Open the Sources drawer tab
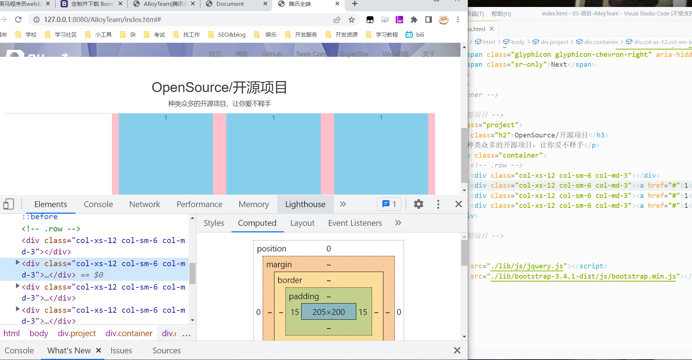692x360 pixels. tap(167, 350)
